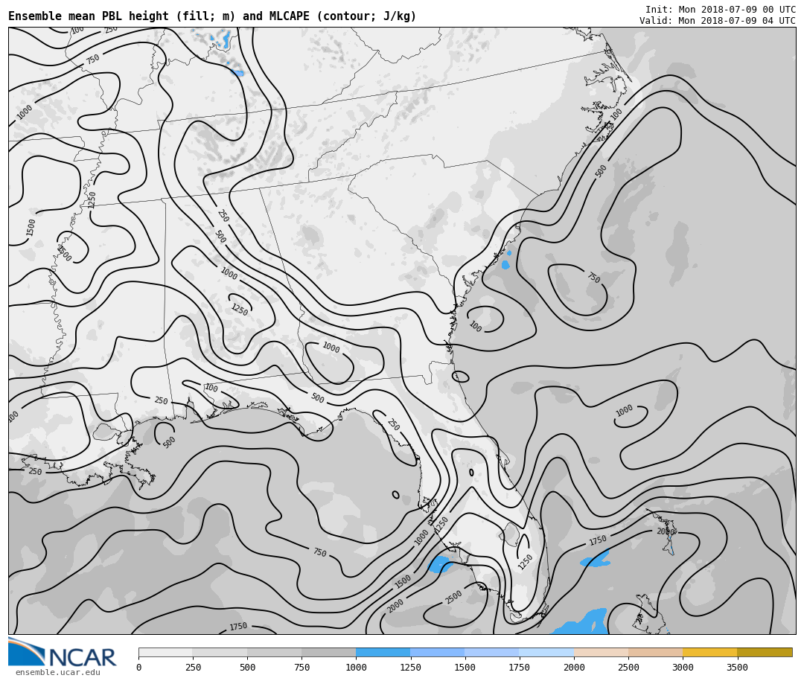Click the colorbar tick label '1750'
Image resolution: width=804 pixels, height=681 pixels.
(x=519, y=667)
